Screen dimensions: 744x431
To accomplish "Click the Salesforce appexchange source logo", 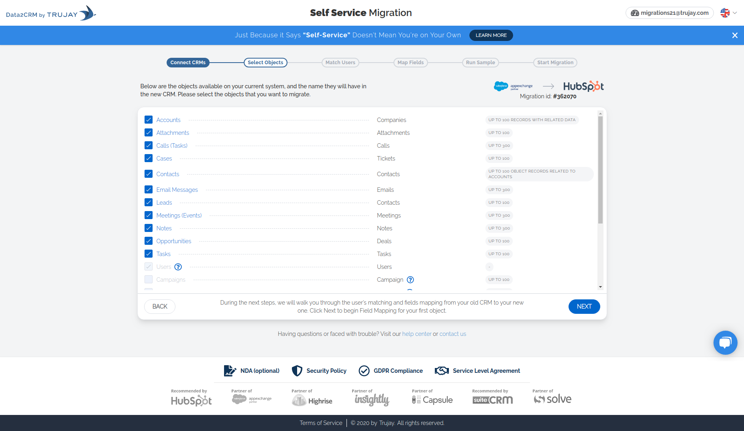I will tap(513, 86).
